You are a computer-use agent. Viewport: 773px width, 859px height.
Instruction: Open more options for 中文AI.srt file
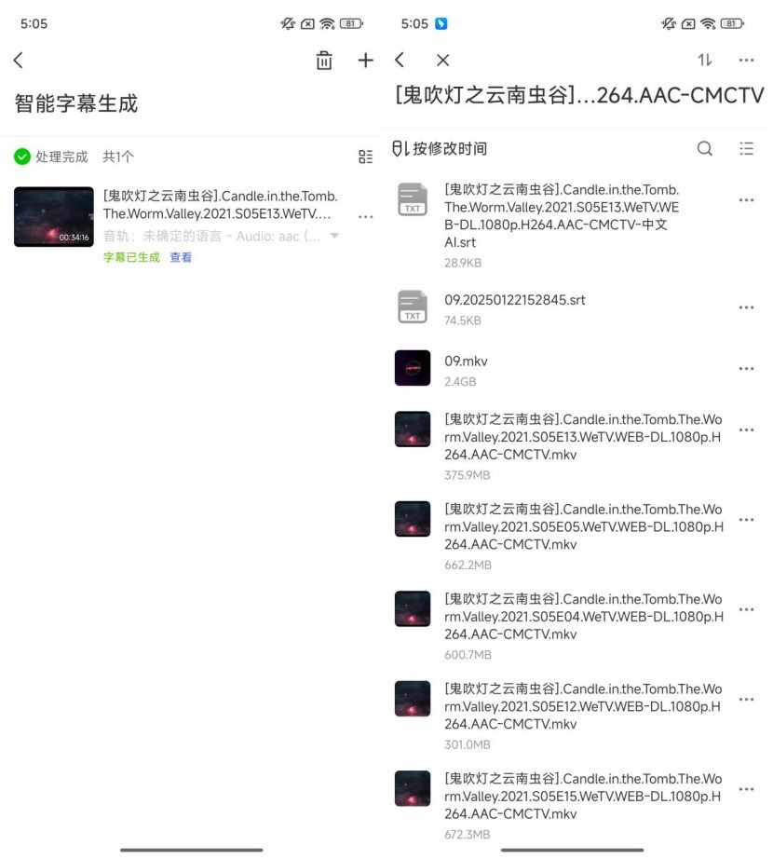pyautogui.click(x=746, y=200)
